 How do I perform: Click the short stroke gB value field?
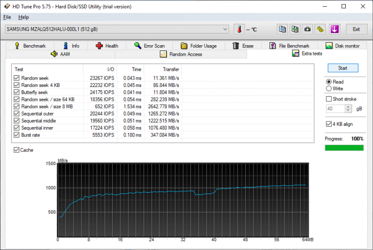[333, 109]
